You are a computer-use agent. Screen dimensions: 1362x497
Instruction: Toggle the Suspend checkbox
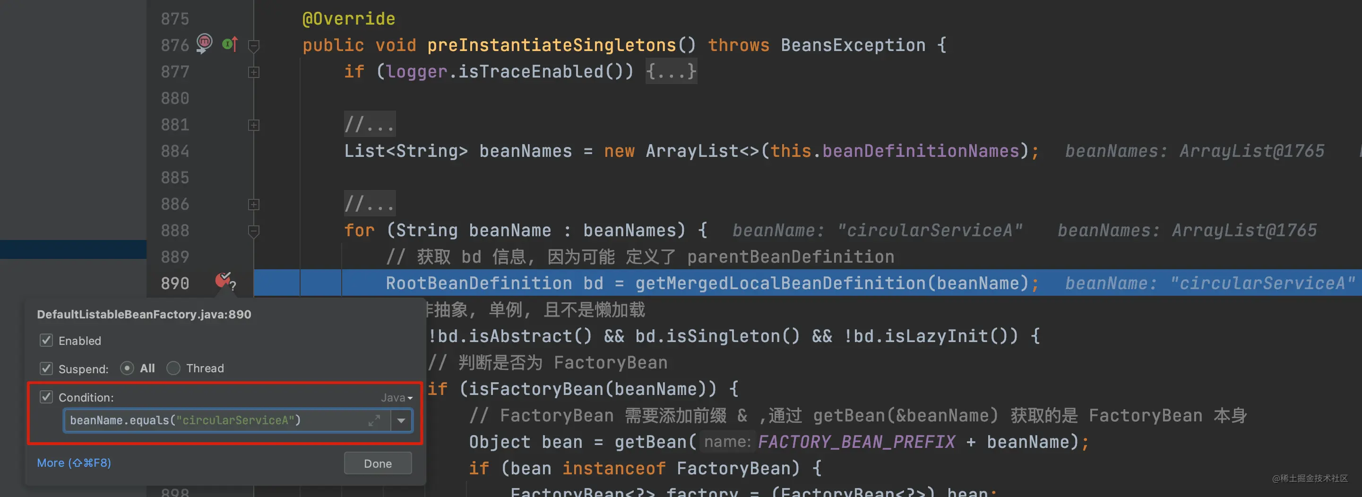click(46, 368)
